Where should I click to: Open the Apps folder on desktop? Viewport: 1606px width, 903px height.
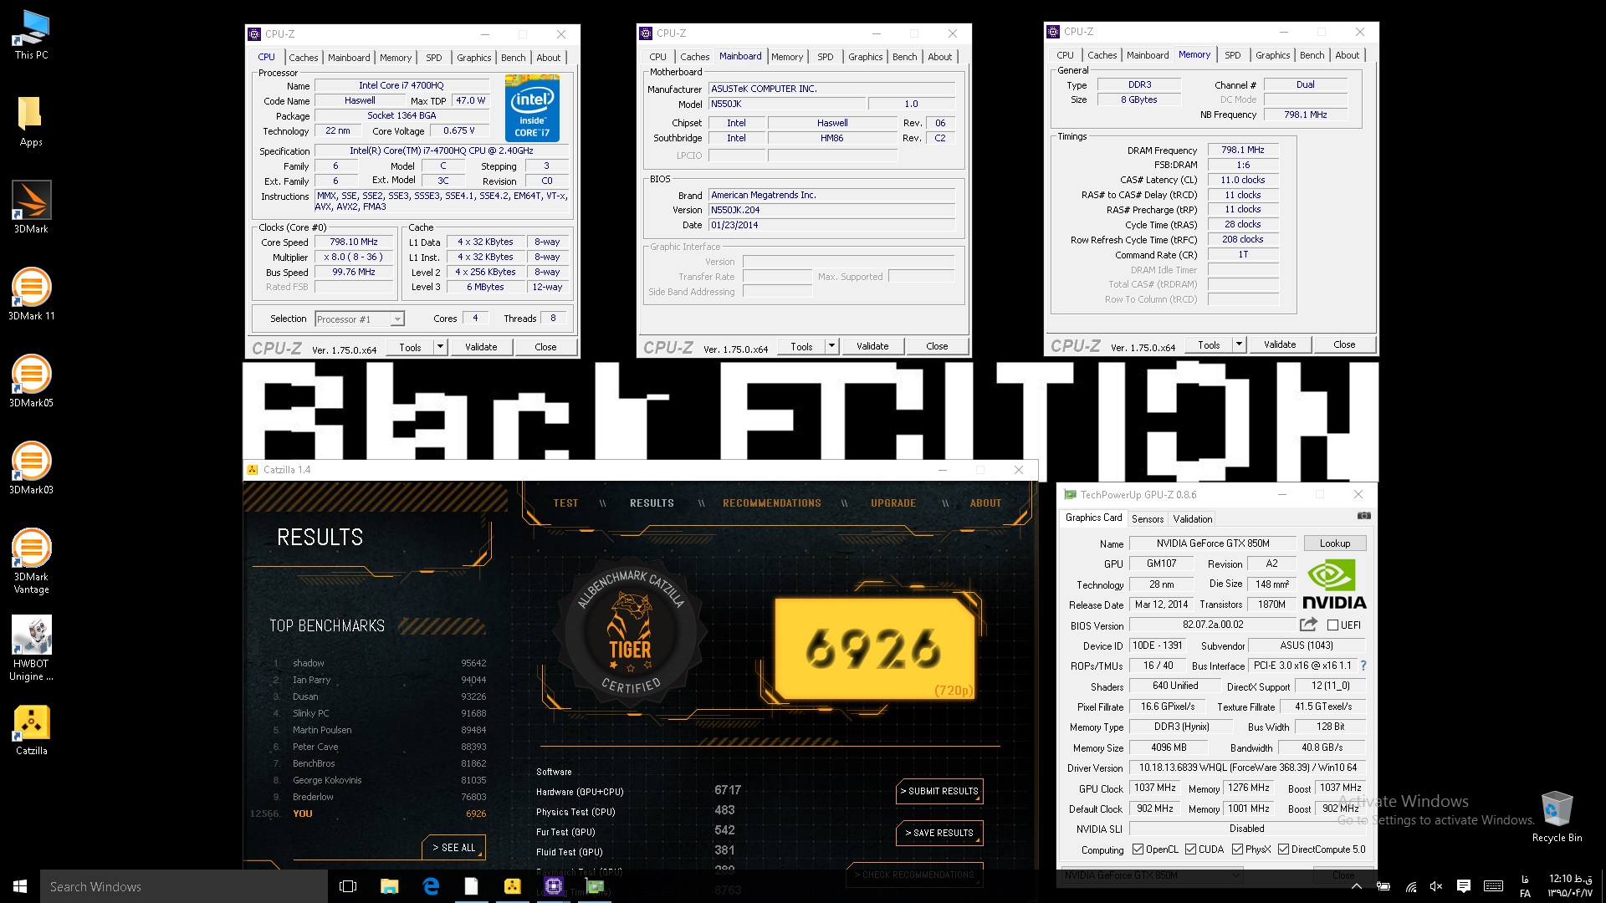coord(31,122)
